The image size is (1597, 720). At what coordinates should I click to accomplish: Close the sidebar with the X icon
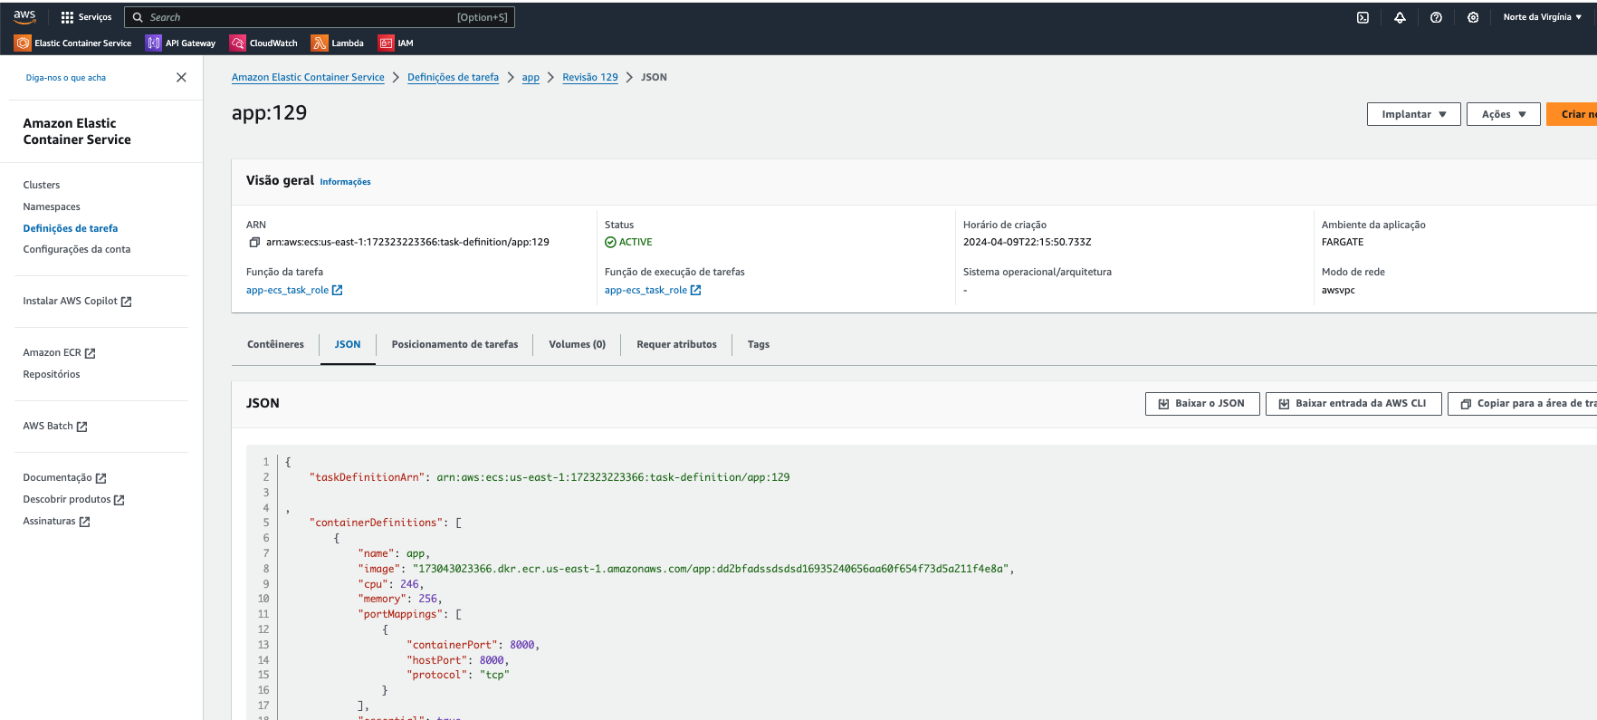[x=181, y=77]
